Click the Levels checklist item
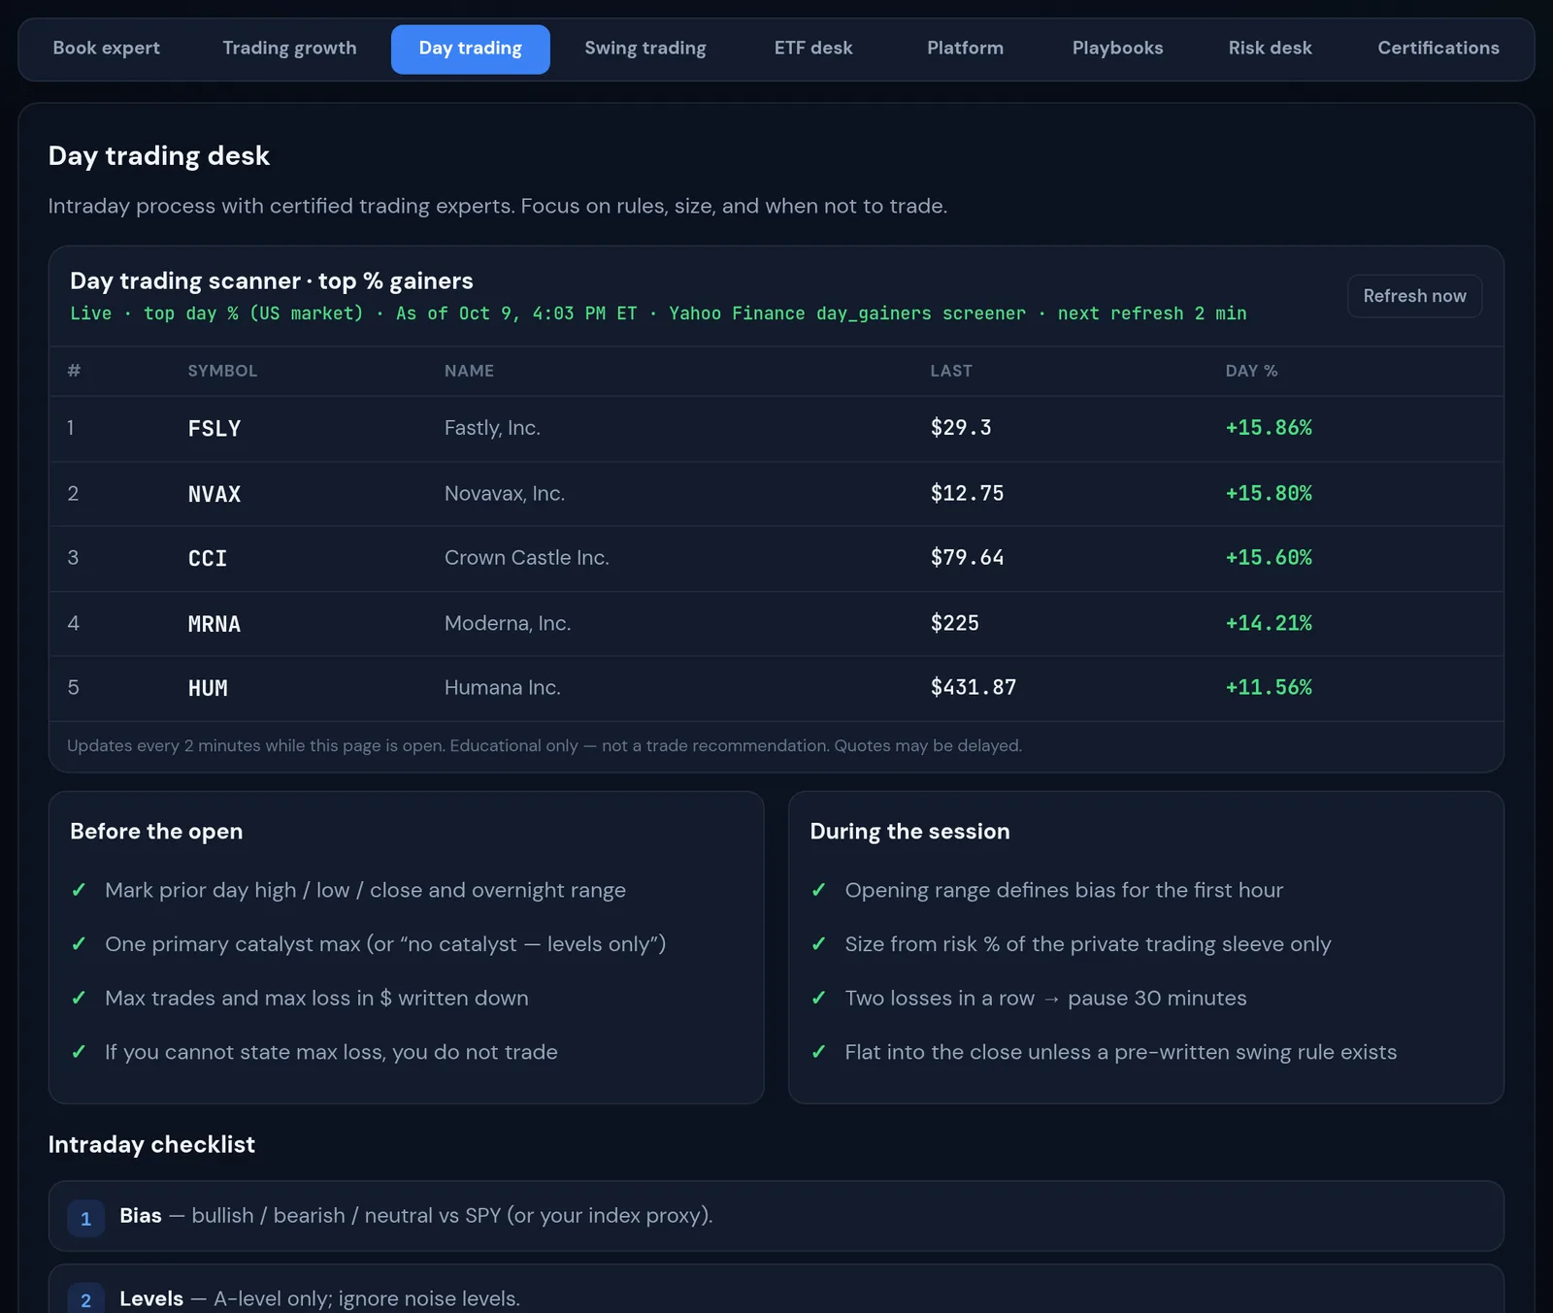This screenshot has width=1553, height=1313. [776, 1289]
